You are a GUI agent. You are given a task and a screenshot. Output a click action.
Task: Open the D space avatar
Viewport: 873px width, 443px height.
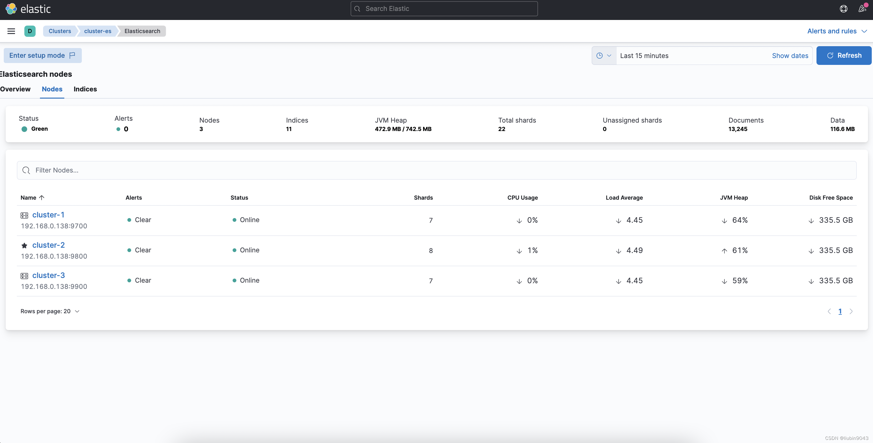(30, 31)
